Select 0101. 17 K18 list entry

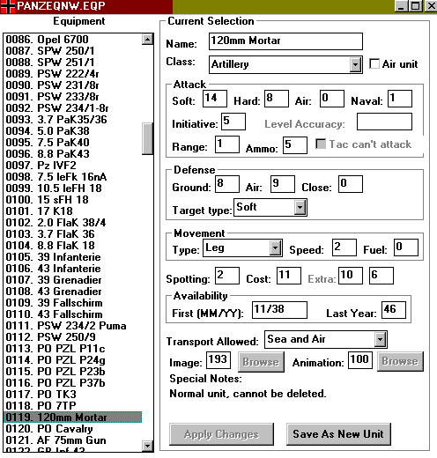click(73, 211)
